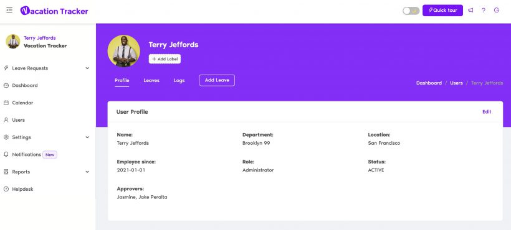511x230 pixels.
Task: Open Notifications with the bell icon
Action: [x=6, y=155]
